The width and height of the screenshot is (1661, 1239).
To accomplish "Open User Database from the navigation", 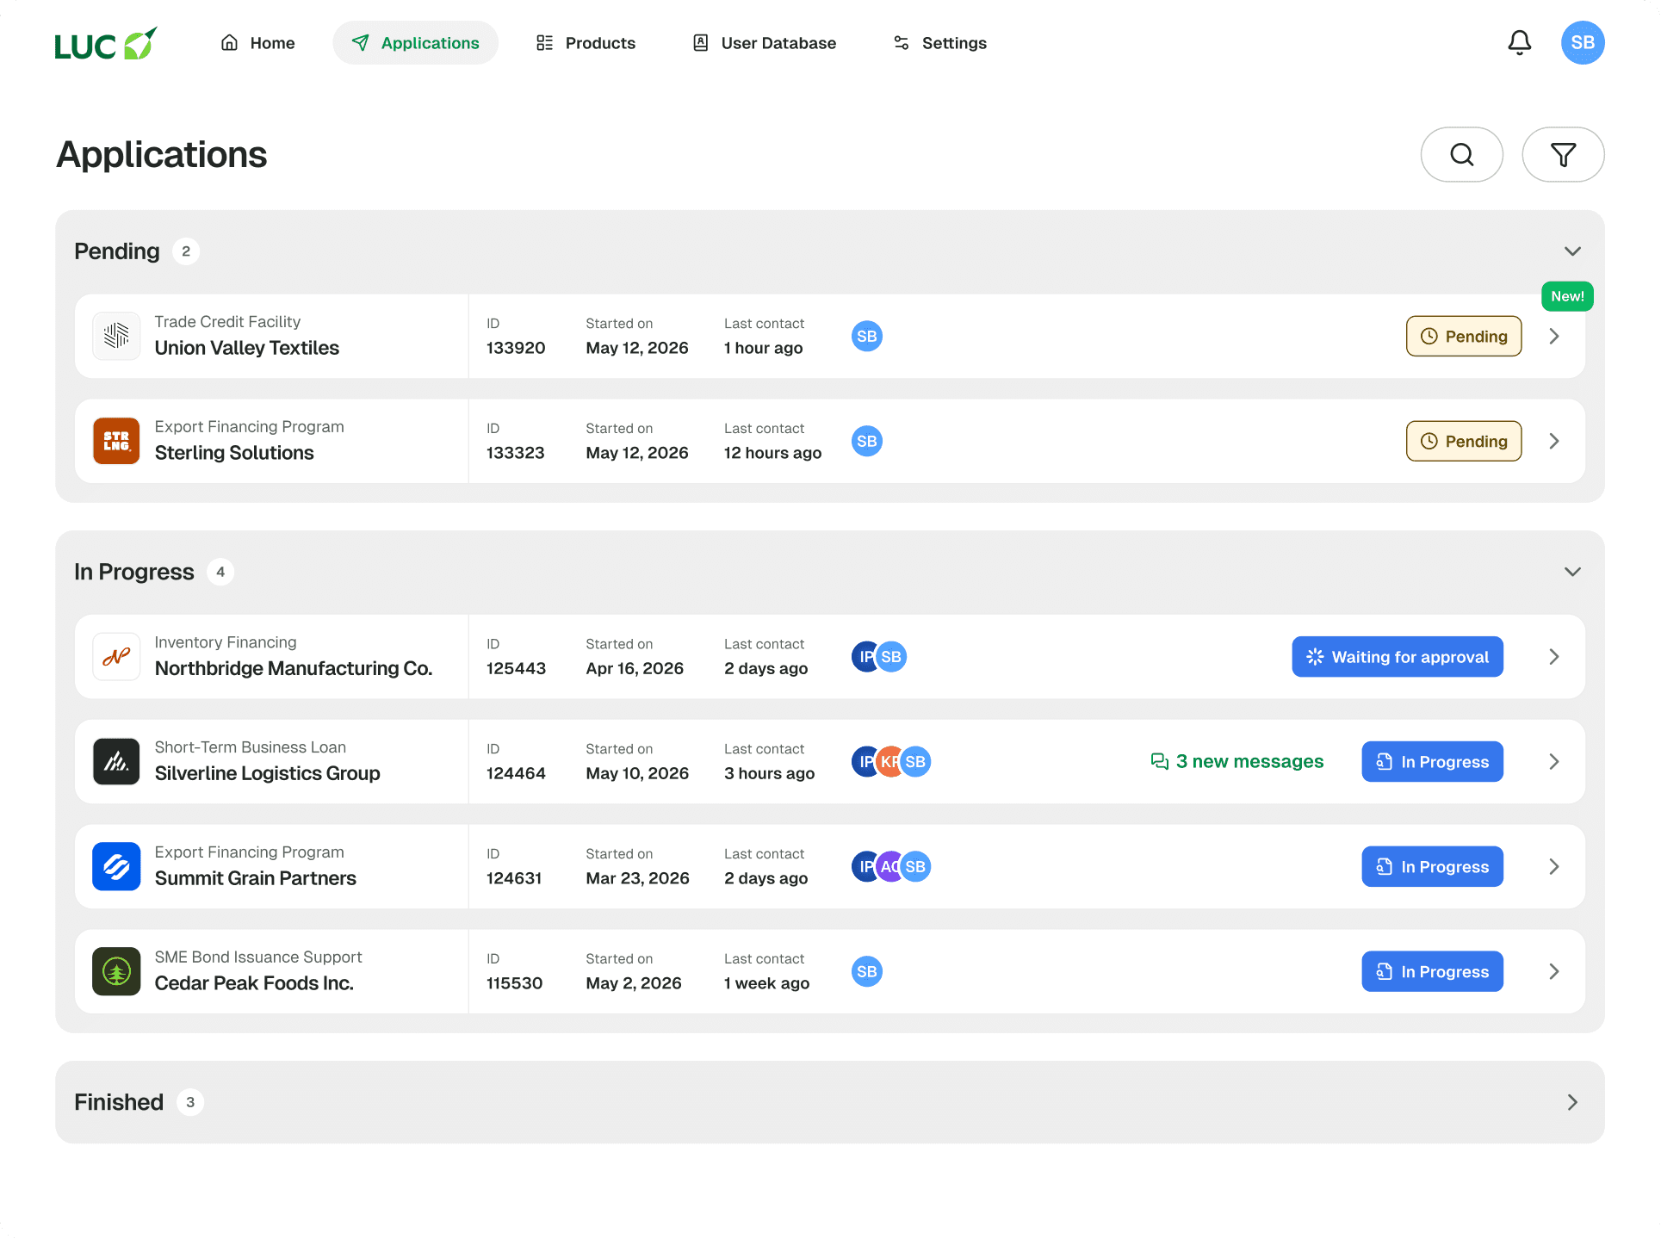I will click(x=764, y=43).
